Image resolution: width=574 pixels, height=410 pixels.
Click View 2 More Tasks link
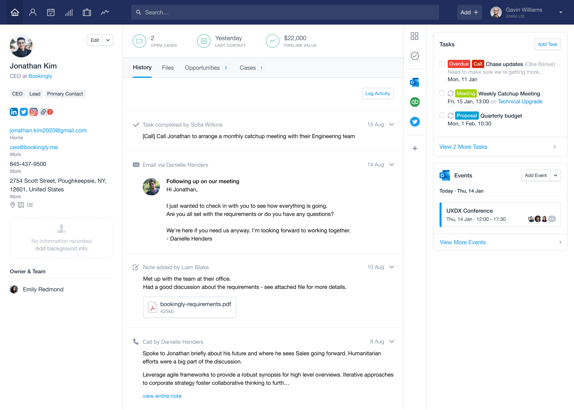463,146
